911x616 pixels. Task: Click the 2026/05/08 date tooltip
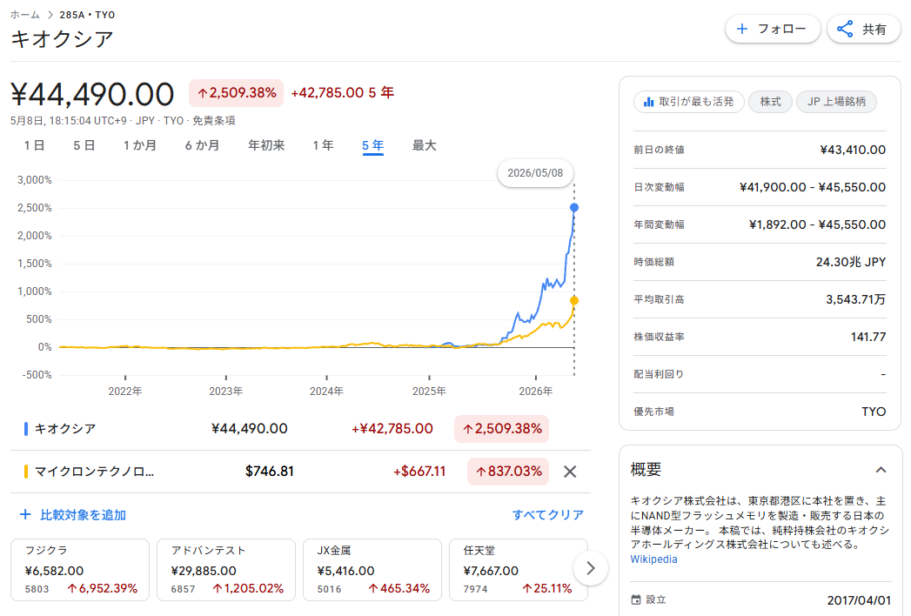pos(535,173)
